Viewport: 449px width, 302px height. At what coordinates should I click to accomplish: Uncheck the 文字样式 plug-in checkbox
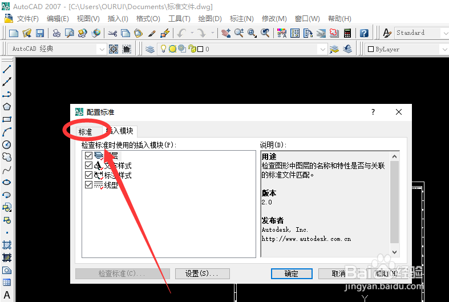tap(88, 166)
